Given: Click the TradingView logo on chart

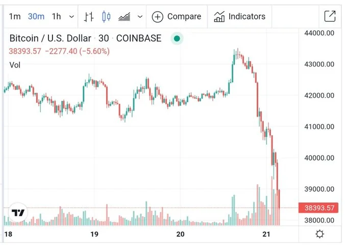Looking at the screenshot, I should [18, 213].
